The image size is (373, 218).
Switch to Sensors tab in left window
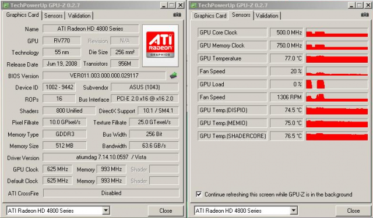click(53, 16)
